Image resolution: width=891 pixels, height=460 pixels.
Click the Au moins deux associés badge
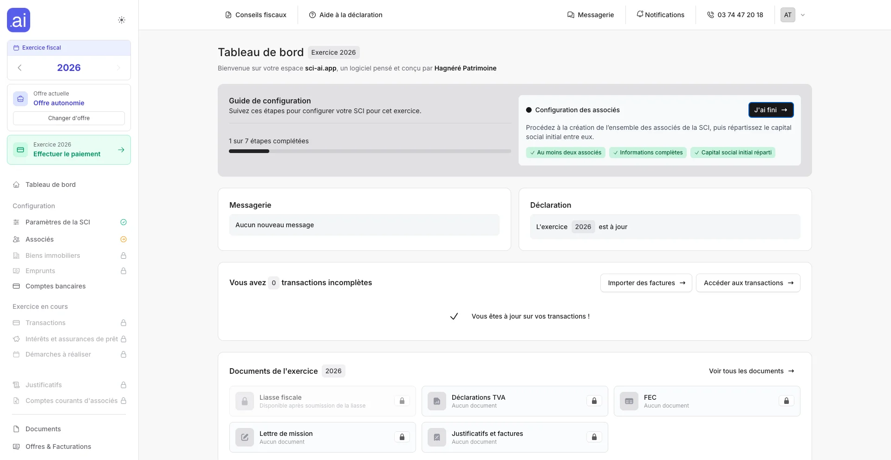(565, 152)
